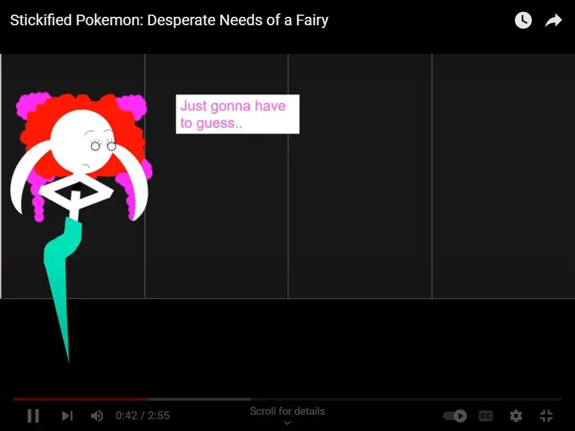Mute the video volume

tap(97, 416)
